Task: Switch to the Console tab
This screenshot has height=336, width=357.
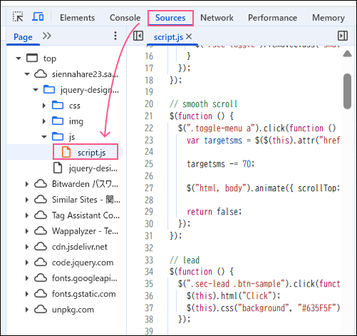Action: click(x=125, y=18)
